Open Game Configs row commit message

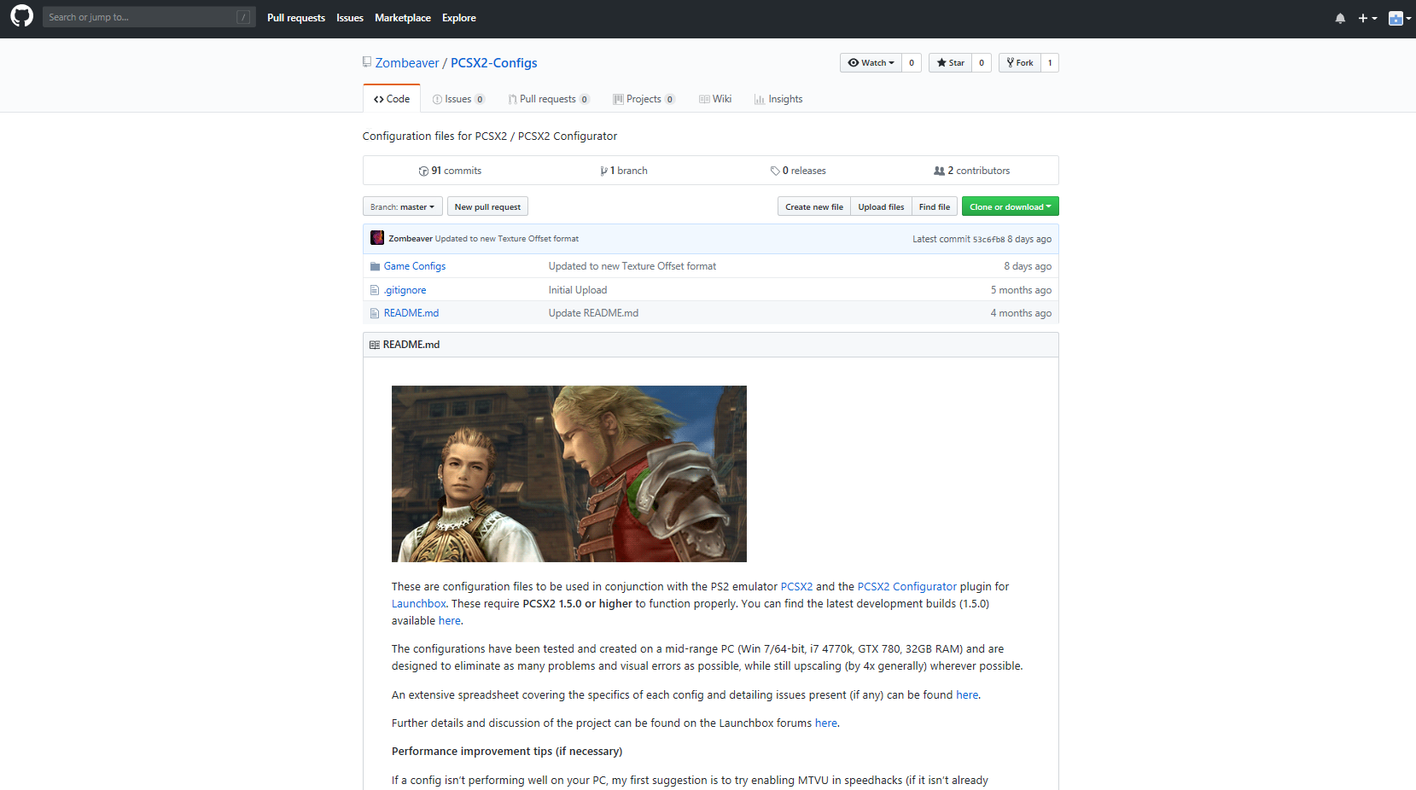tap(632, 266)
